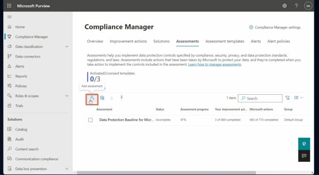The height and width of the screenshot is (175, 319).
Task: Click the greyed-out download arrow icon
Action: [111, 98]
